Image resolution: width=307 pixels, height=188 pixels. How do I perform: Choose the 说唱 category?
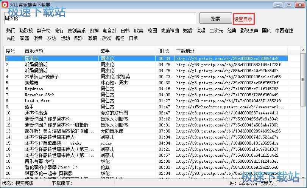201,31
